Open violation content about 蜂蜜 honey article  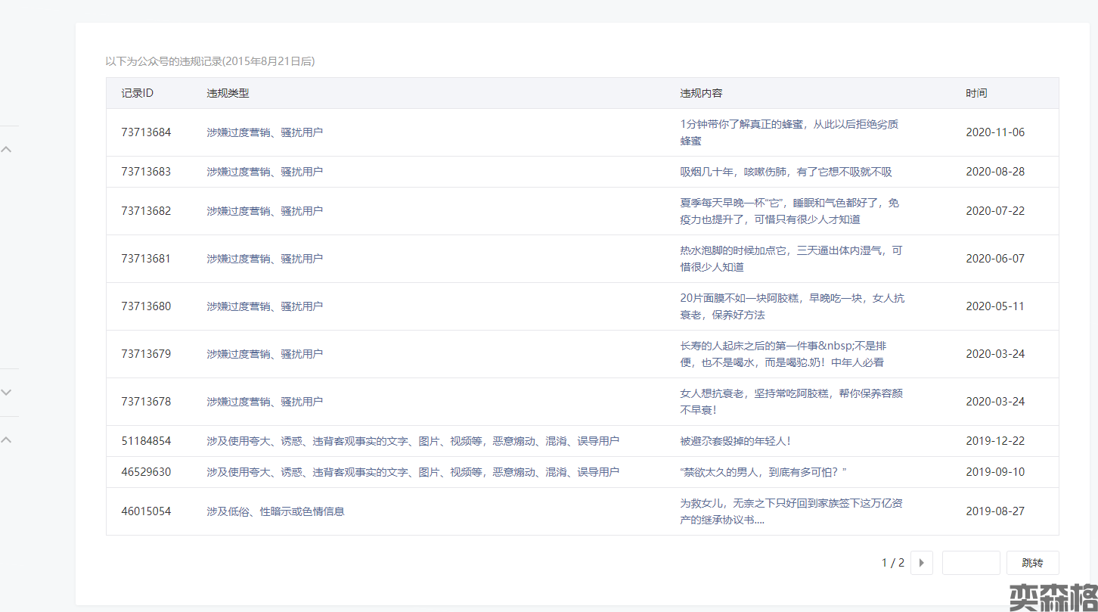coord(789,132)
